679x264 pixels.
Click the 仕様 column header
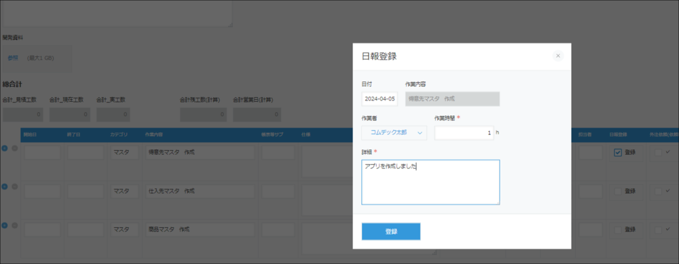[x=306, y=134]
